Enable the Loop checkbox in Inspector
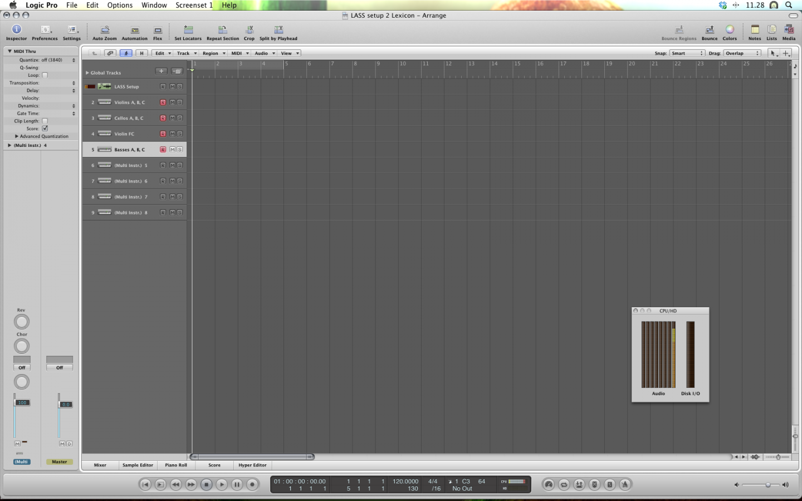 pyautogui.click(x=45, y=75)
